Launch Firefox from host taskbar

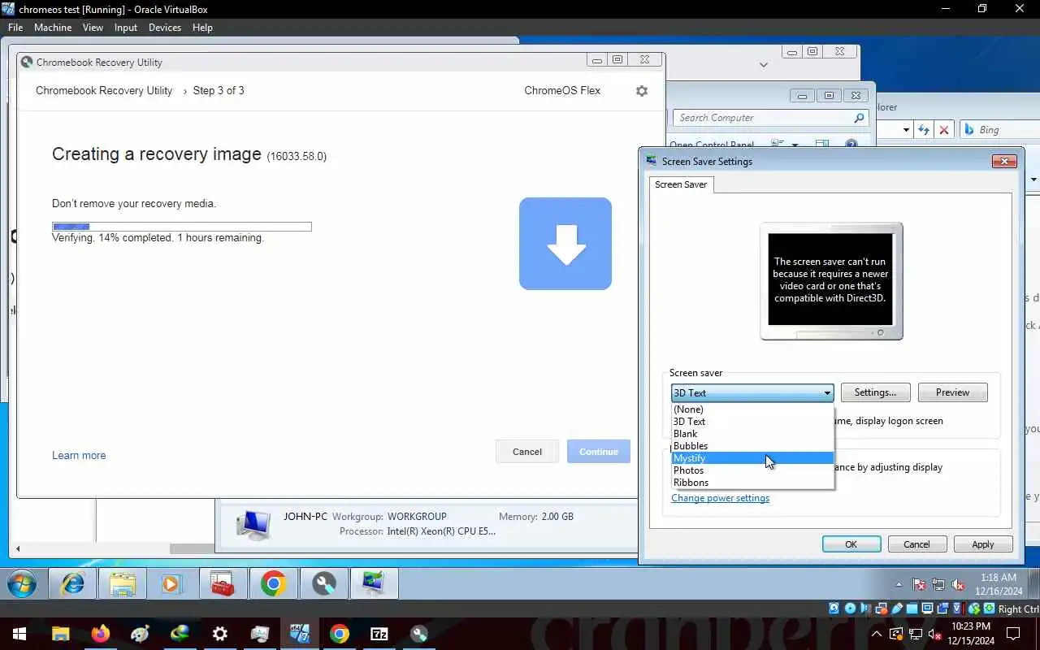tap(101, 634)
